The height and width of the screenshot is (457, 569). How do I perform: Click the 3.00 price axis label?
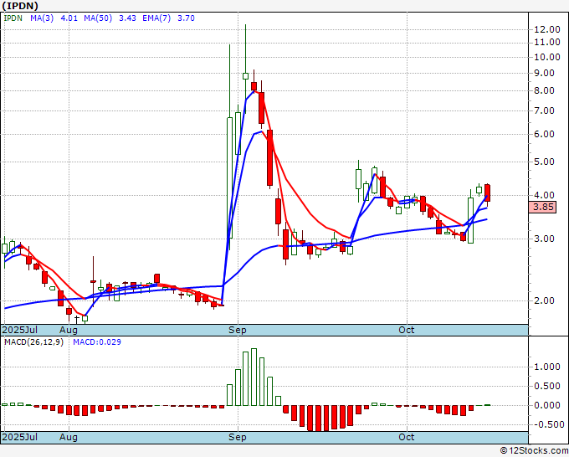[x=545, y=239]
